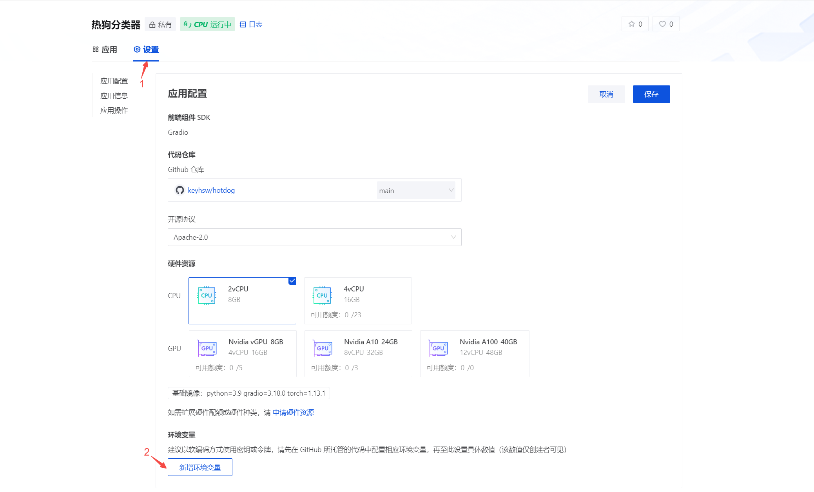814x492 pixels.
Task: Click the GitHub icon beside keyhsw/hotdog
Action: 179,190
